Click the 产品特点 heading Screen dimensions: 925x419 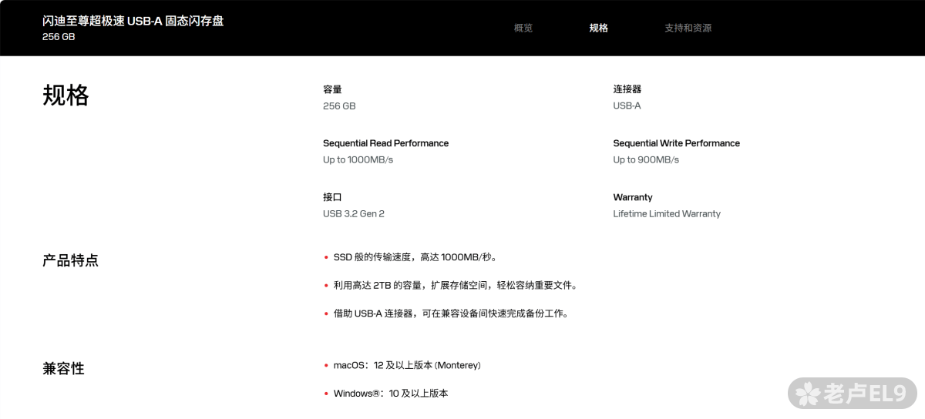coord(70,260)
